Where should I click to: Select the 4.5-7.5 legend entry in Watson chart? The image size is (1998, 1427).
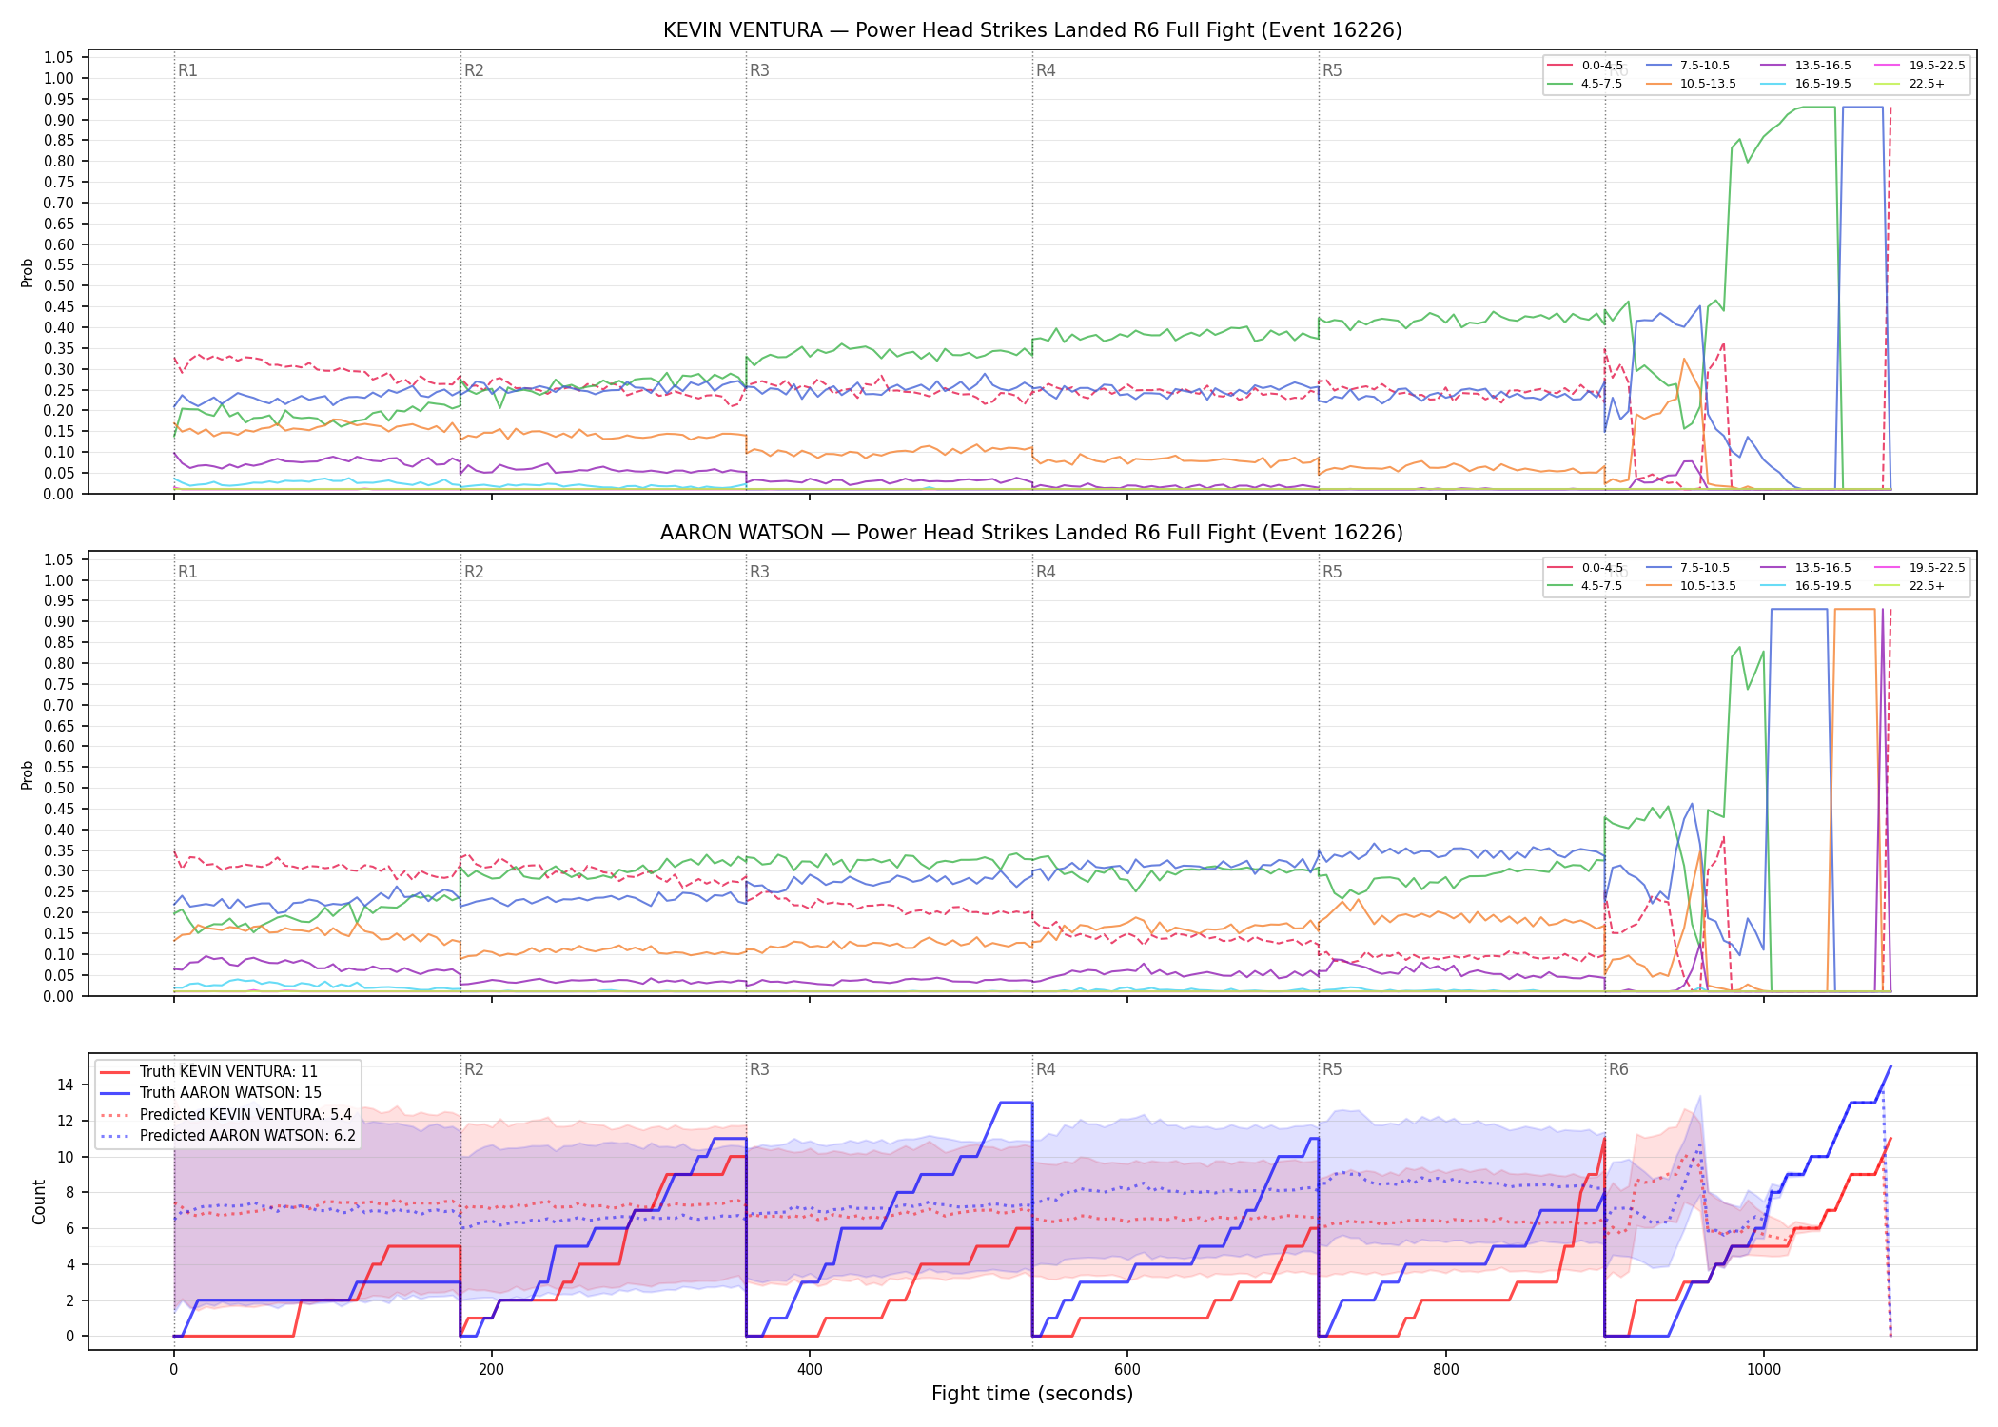point(1585,586)
